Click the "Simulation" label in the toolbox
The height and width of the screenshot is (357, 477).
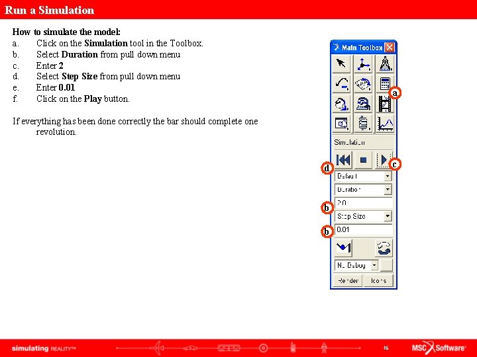350,142
